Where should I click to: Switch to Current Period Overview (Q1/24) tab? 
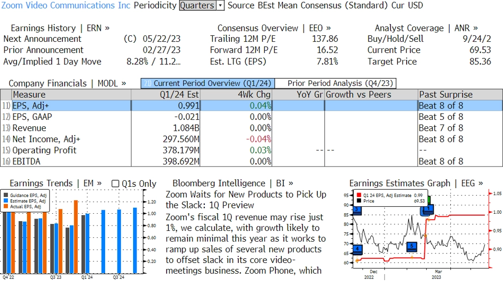click(x=208, y=84)
